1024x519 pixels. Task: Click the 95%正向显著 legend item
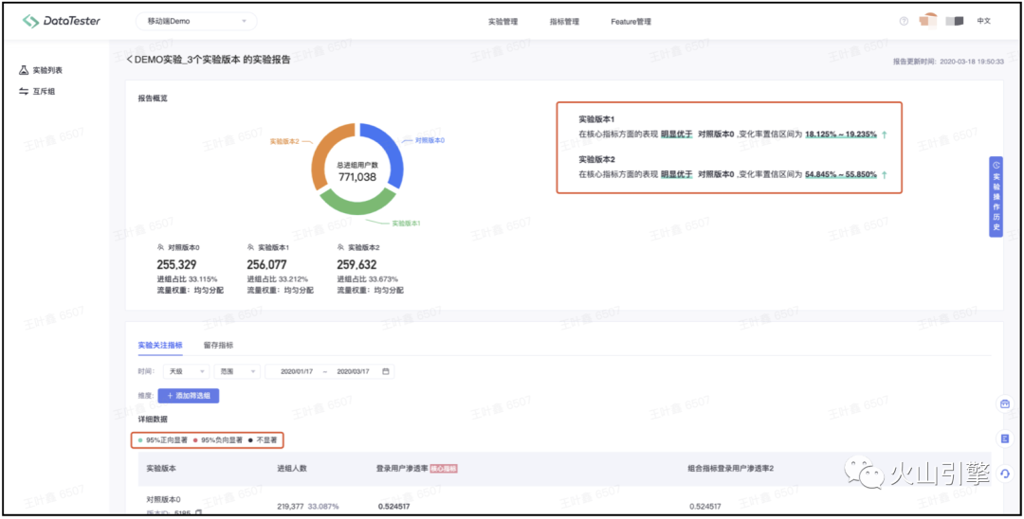pos(164,440)
